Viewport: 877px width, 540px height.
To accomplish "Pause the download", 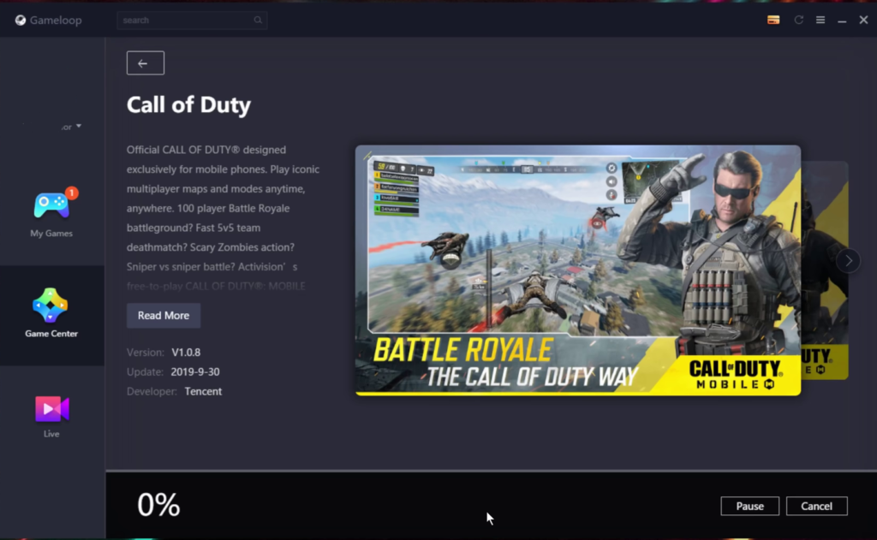I will [x=749, y=506].
